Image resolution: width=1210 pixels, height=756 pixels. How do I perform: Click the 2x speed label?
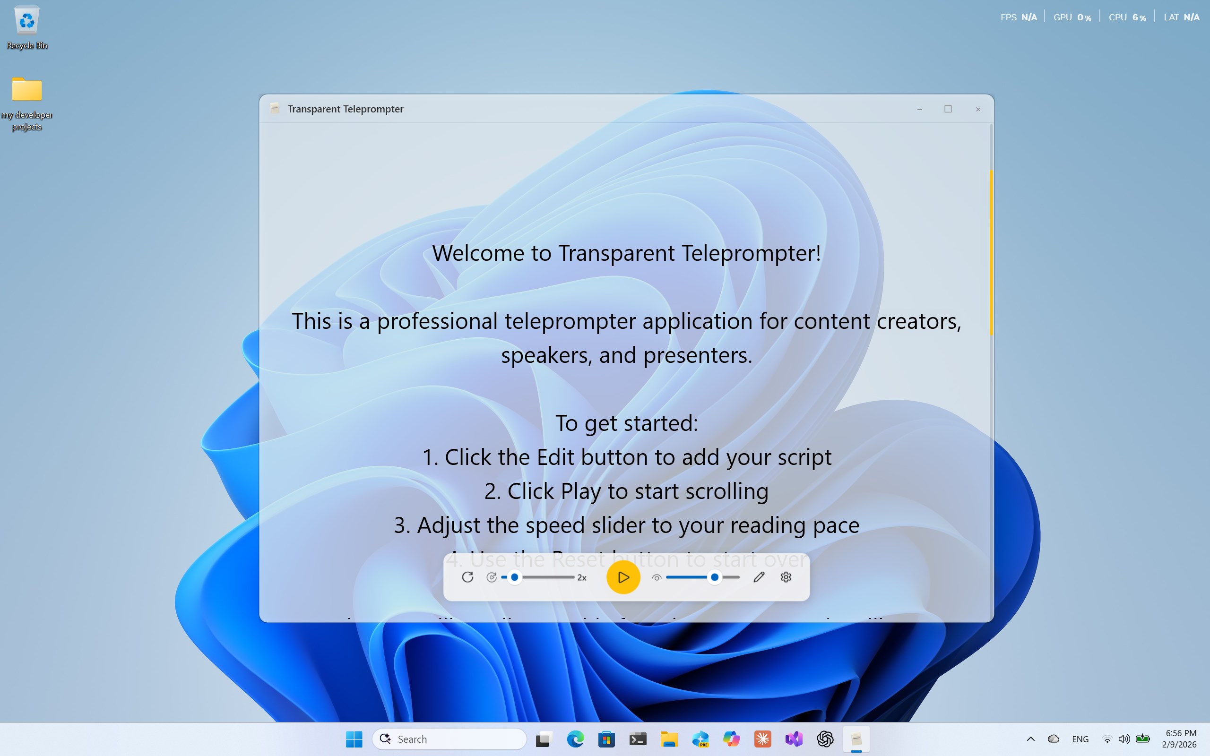(581, 577)
